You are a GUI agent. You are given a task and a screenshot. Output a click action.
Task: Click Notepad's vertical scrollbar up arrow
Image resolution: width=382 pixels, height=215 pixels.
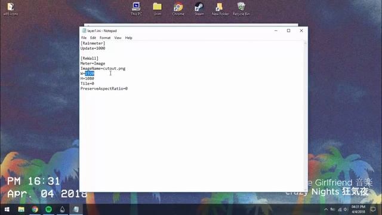click(305, 43)
